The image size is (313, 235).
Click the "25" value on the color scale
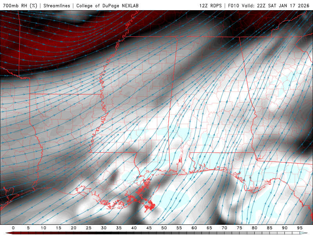tap(89, 228)
